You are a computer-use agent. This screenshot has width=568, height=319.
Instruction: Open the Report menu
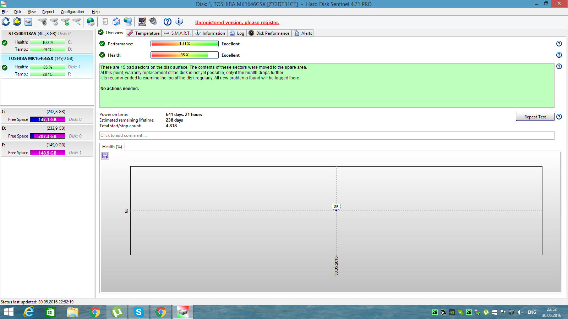(48, 12)
